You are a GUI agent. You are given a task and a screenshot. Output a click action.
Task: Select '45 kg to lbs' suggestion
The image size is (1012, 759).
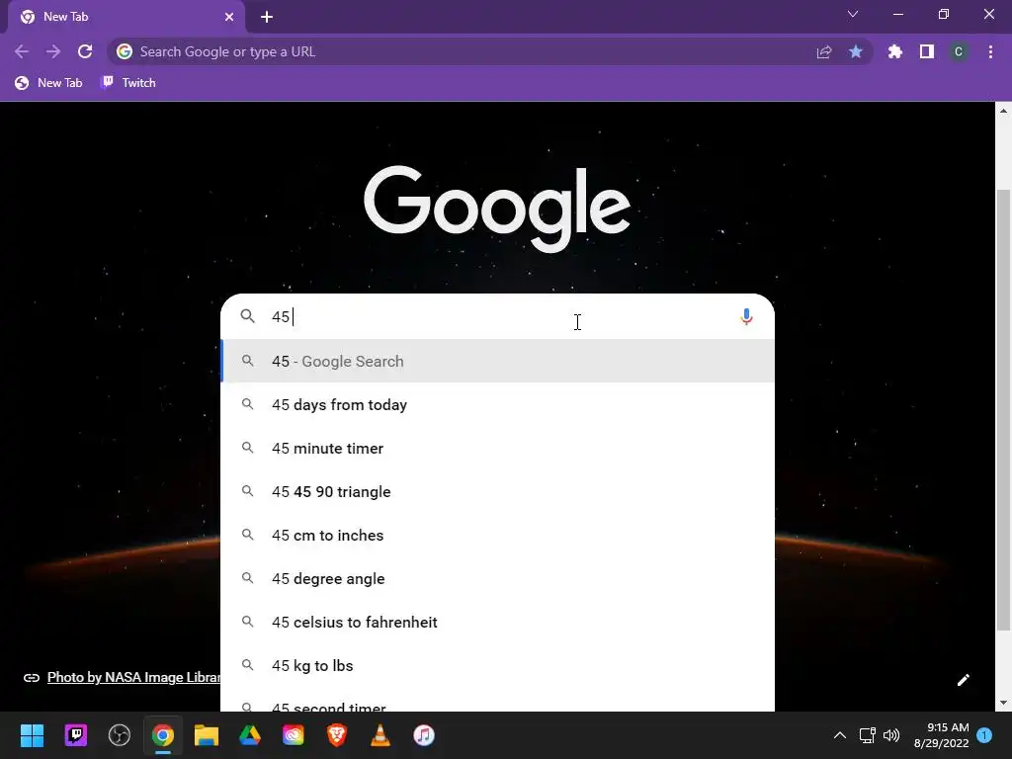point(497,665)
